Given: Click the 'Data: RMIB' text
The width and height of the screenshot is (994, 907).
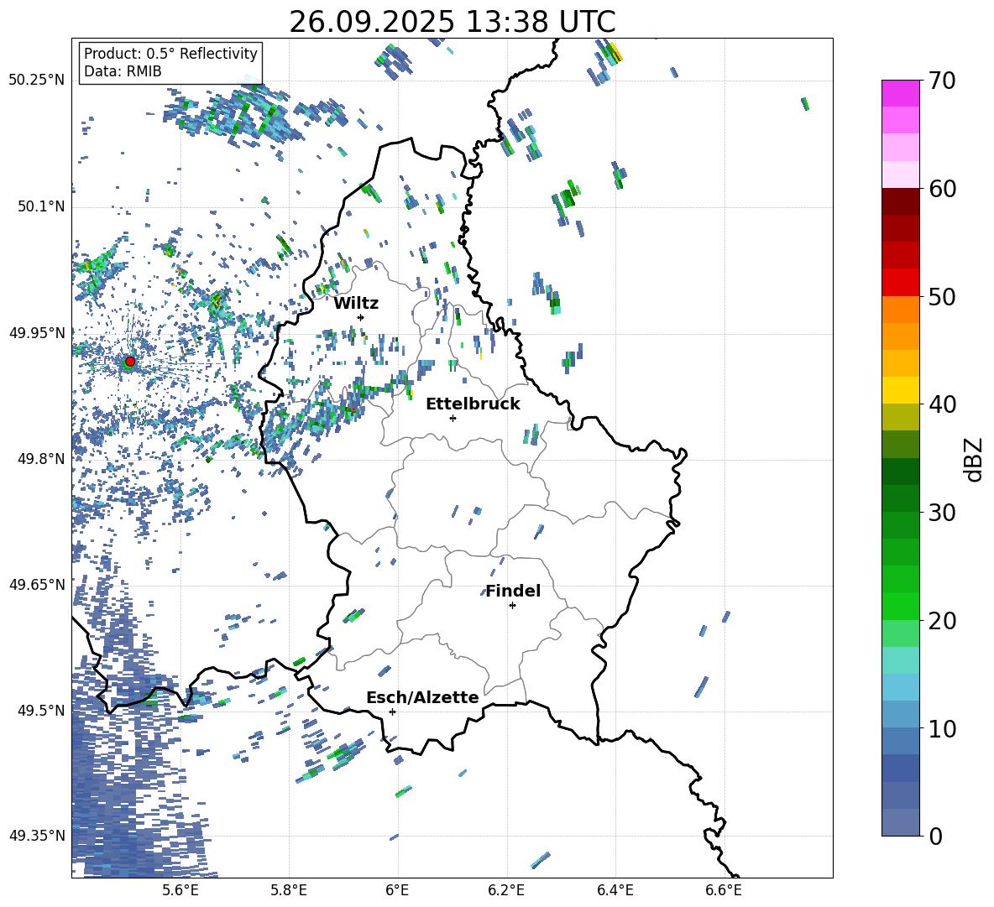Looking at the screenshot, I should pyautogui.click(x=123, y=71).
